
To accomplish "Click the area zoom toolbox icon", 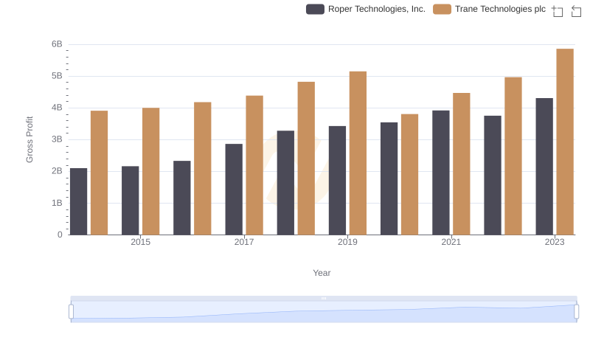I will (558, 11).
